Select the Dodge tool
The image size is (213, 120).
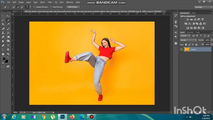click(8, 41)
